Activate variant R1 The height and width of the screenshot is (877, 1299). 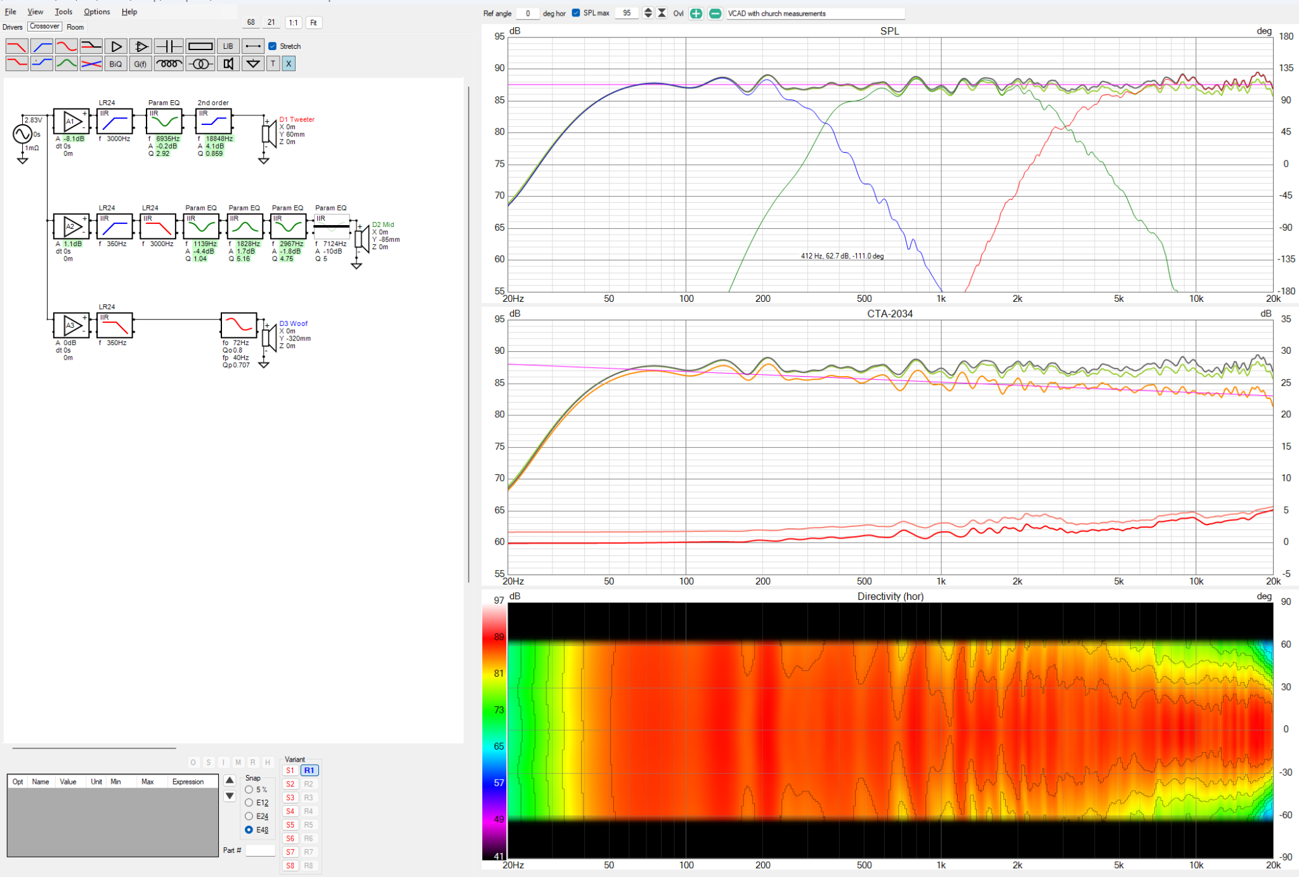(309, 770)
